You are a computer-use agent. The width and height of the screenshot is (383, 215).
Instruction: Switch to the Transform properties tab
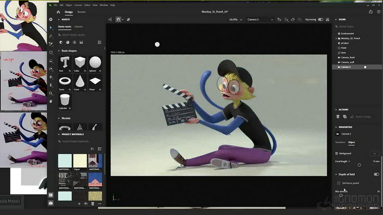(x=340, y=142)
